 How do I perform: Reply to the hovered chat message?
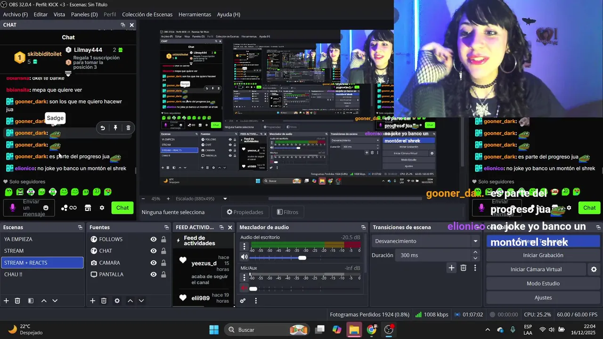coord(103,128)
